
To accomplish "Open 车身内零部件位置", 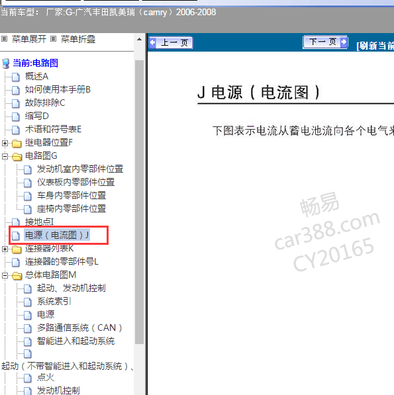I will 72,195.
